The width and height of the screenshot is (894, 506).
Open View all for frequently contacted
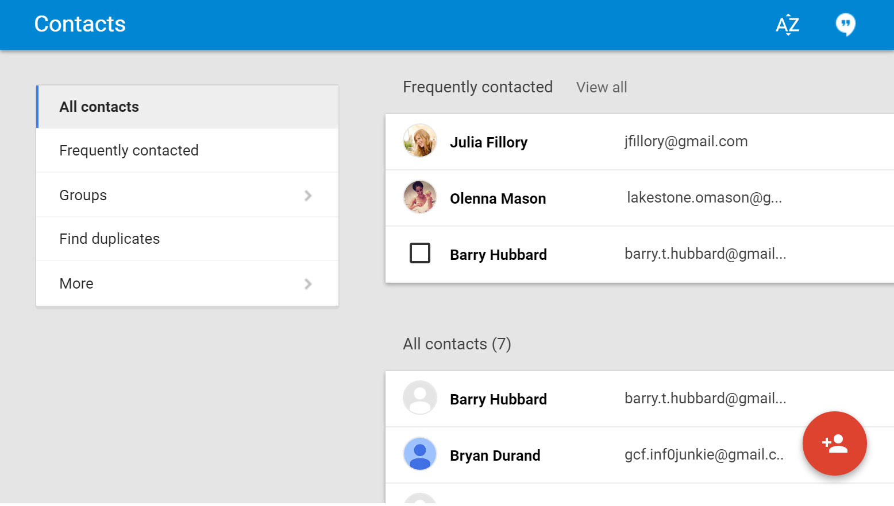click(x=601, y=87)
